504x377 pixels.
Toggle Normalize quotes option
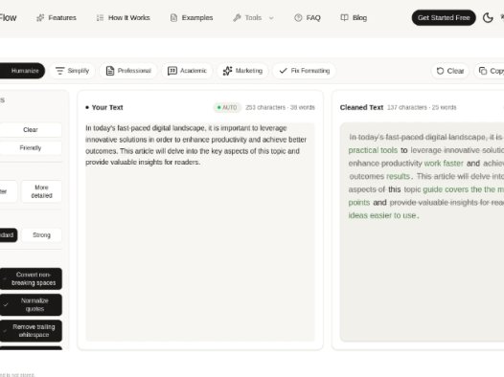[31, 305]
